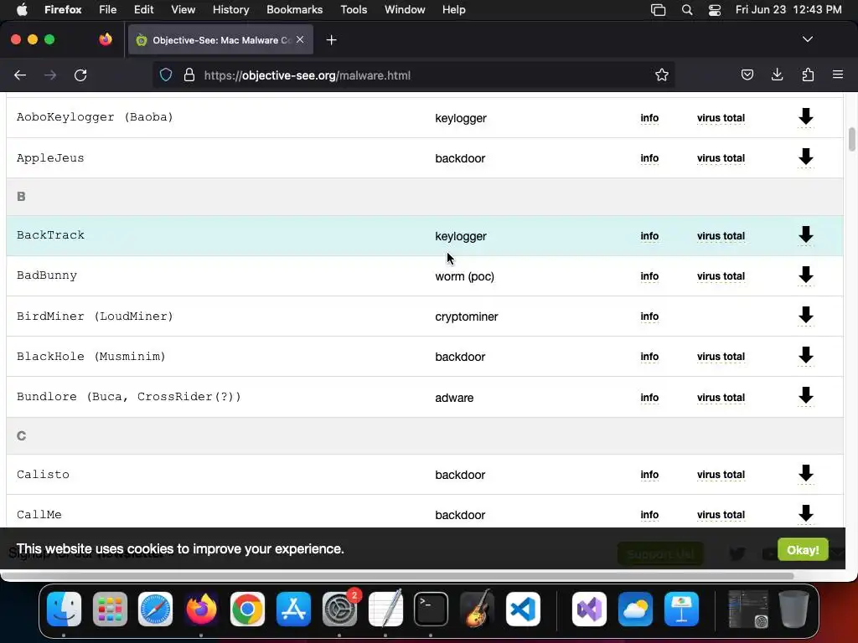Select the adware type text

point(454,398)
